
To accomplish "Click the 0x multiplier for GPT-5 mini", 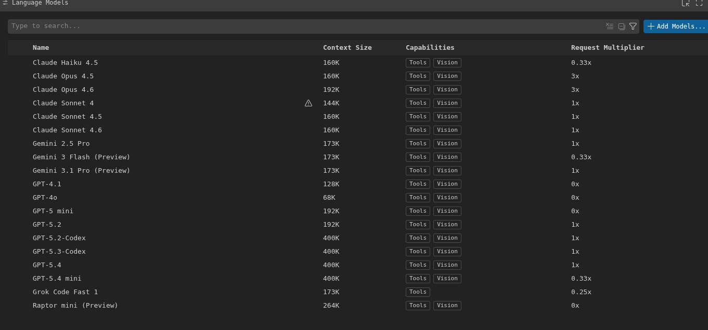I will [x=575, y=211].
